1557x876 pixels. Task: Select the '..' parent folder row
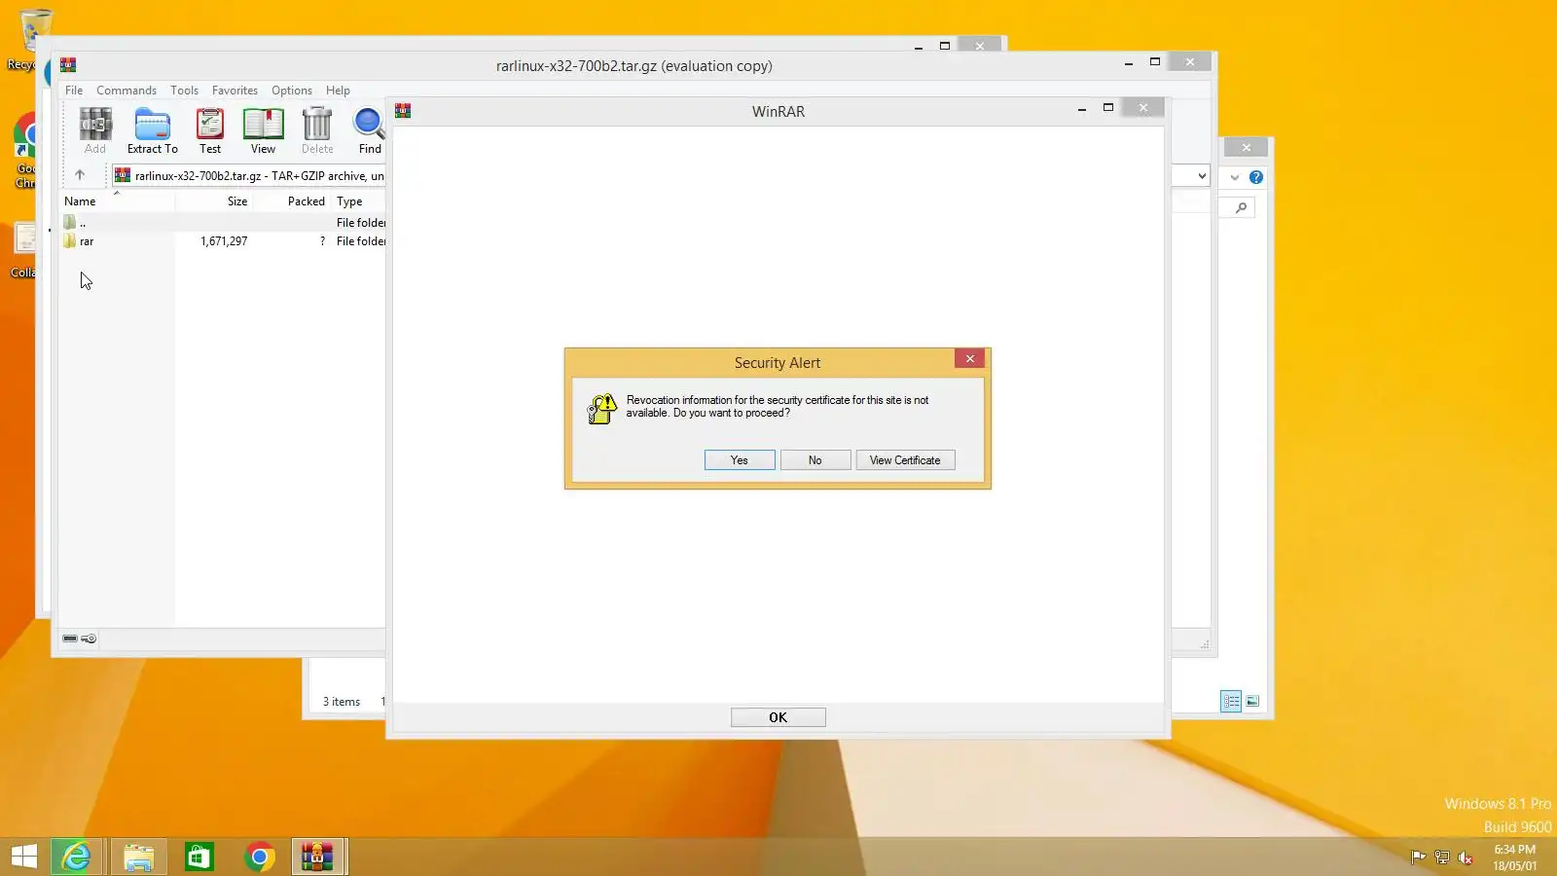tap(224, 223)
